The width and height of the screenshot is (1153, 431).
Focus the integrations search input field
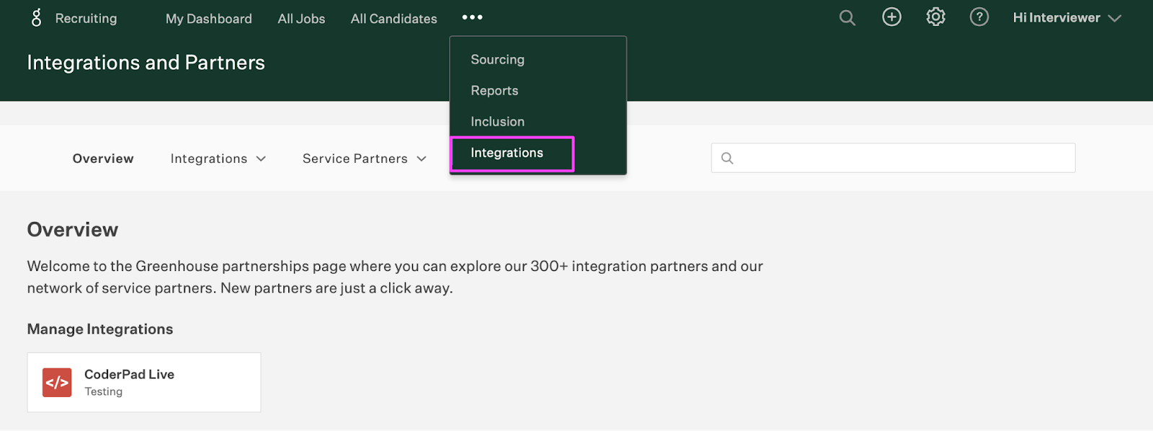894,158
